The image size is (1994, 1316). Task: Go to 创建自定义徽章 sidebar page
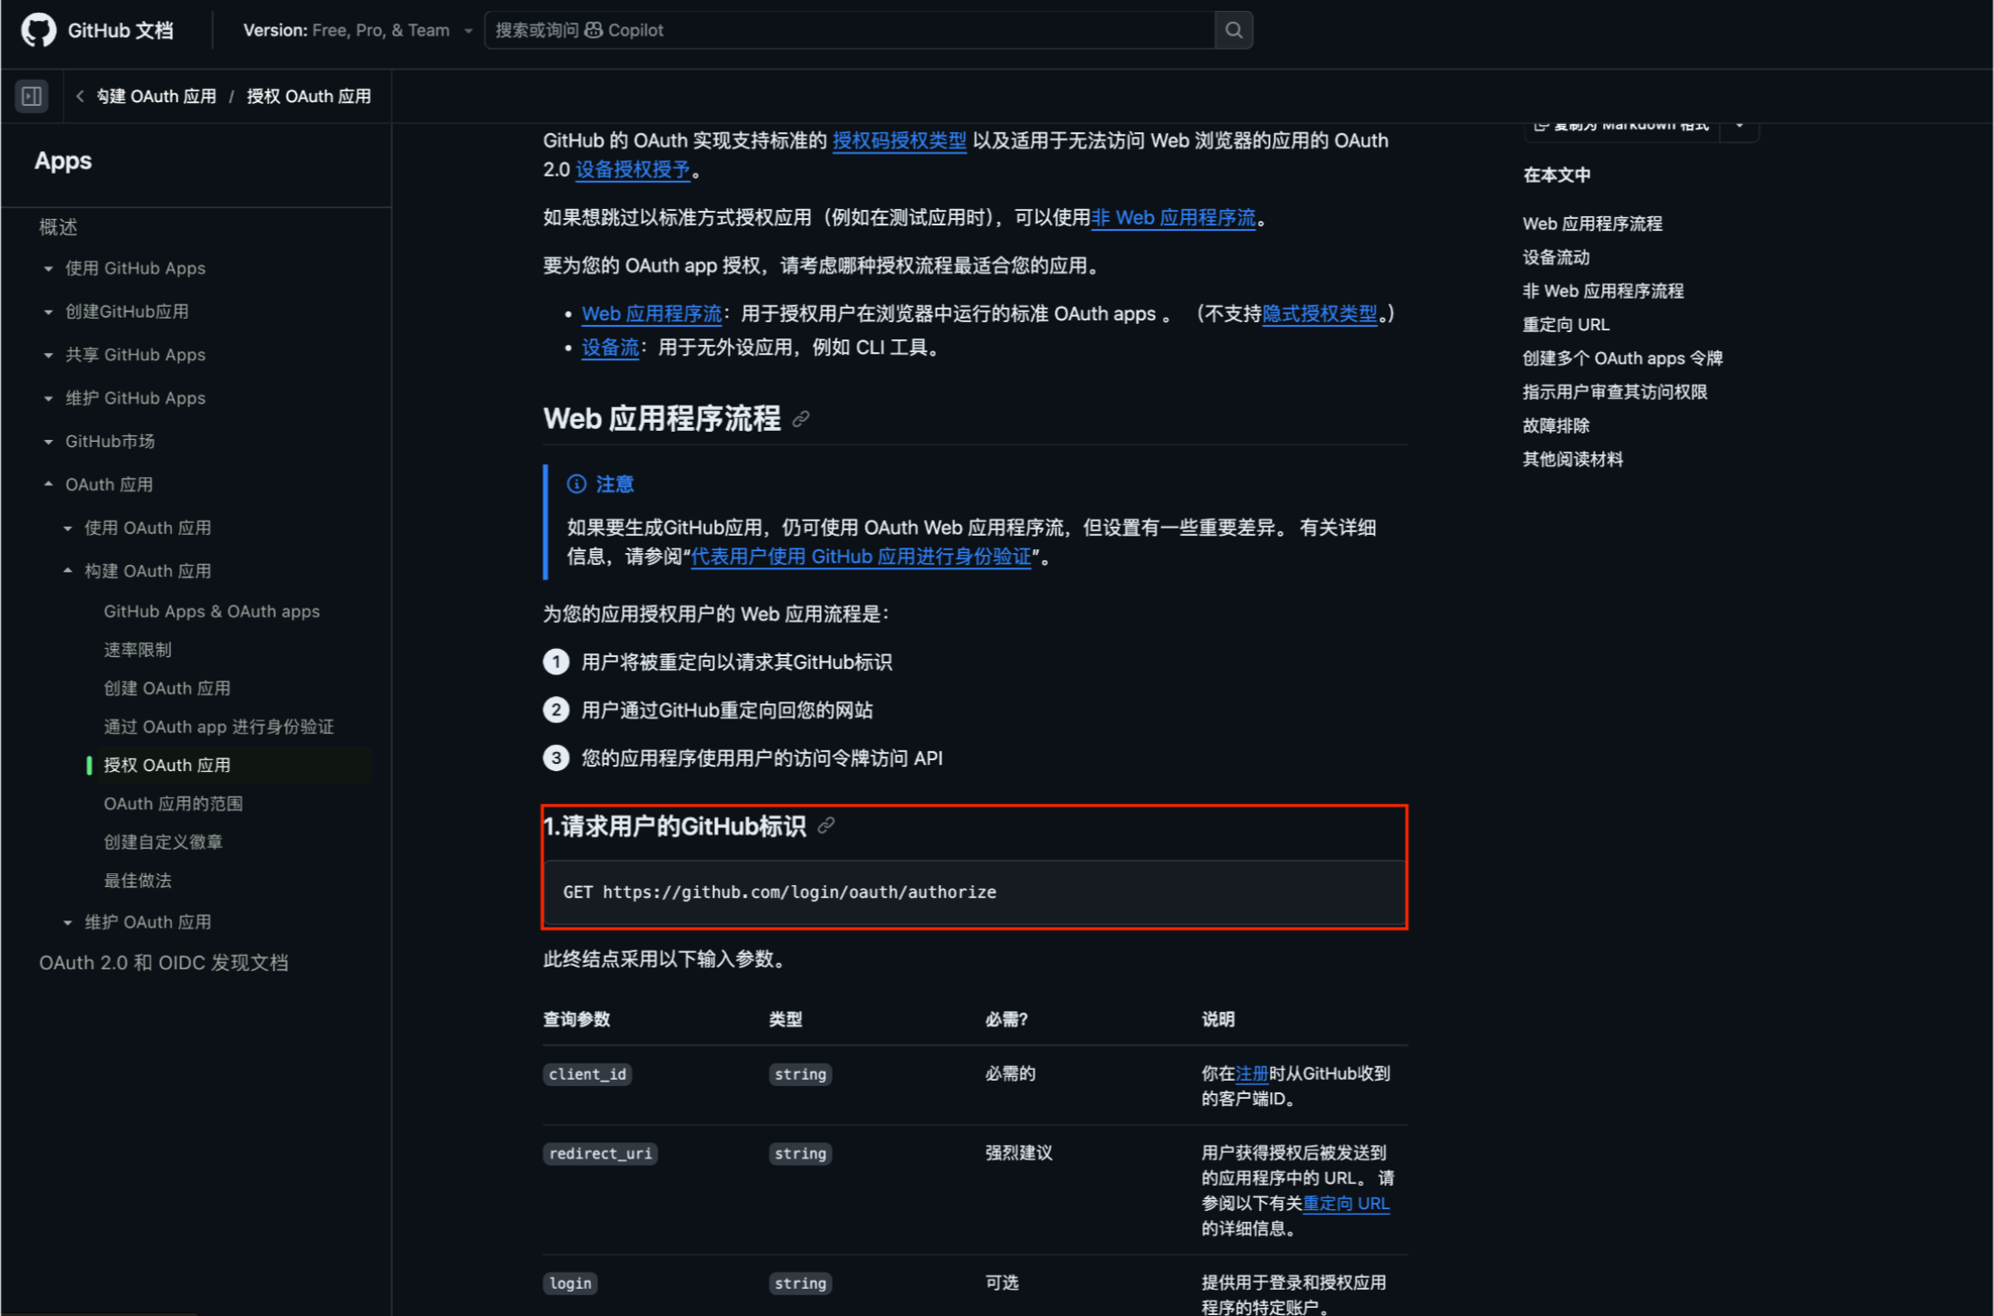[163, 842]
